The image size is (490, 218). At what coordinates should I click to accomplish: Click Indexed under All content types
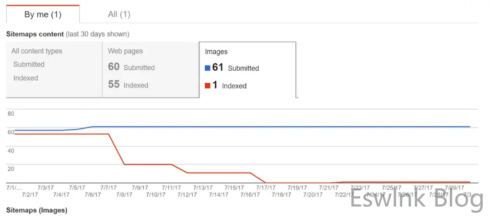point(25,78)
